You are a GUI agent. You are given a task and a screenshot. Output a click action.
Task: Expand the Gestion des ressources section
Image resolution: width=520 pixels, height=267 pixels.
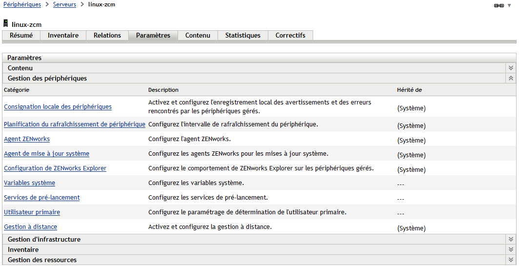coord(511,260)
